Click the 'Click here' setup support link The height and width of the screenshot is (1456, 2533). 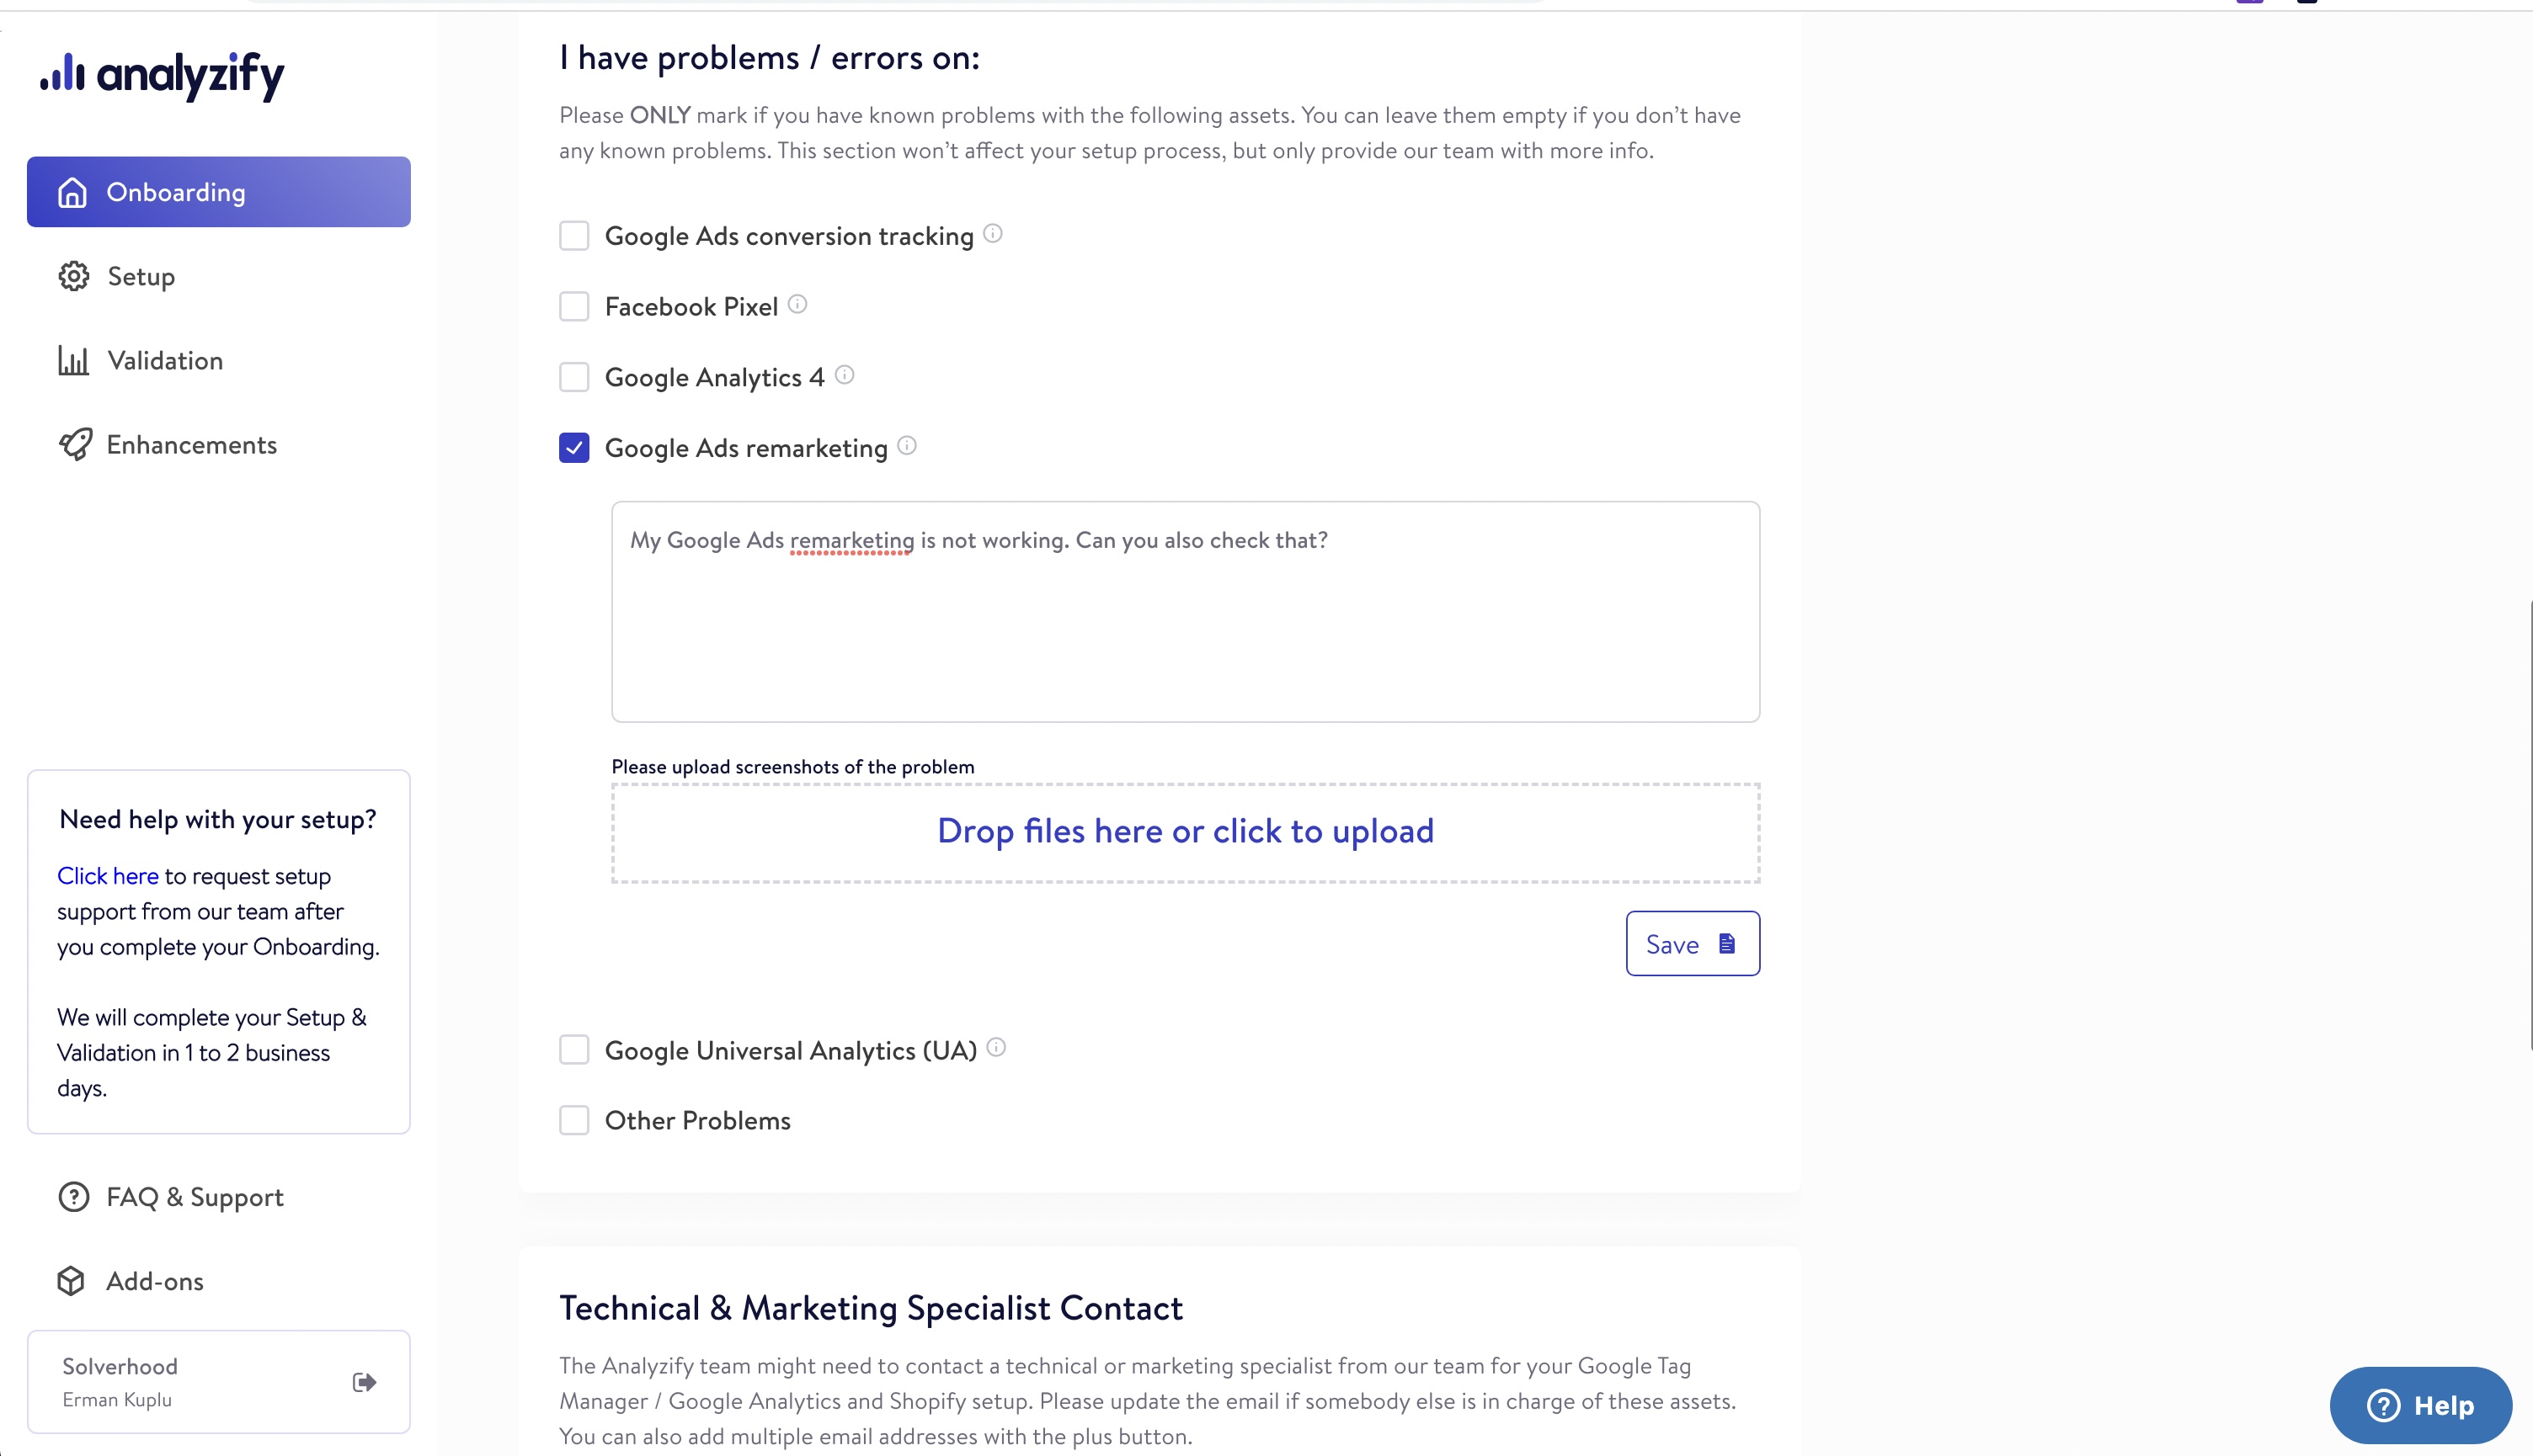tap(107, 875)
